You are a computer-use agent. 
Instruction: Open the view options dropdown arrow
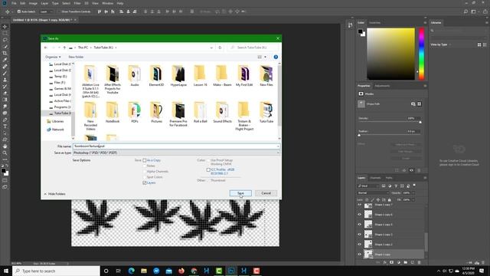point(266,57)
